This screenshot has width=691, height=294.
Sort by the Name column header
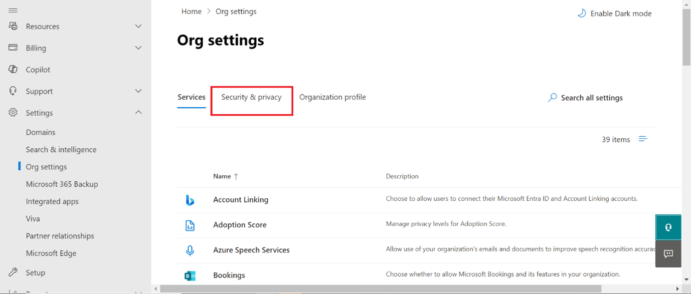pos(223,176)
